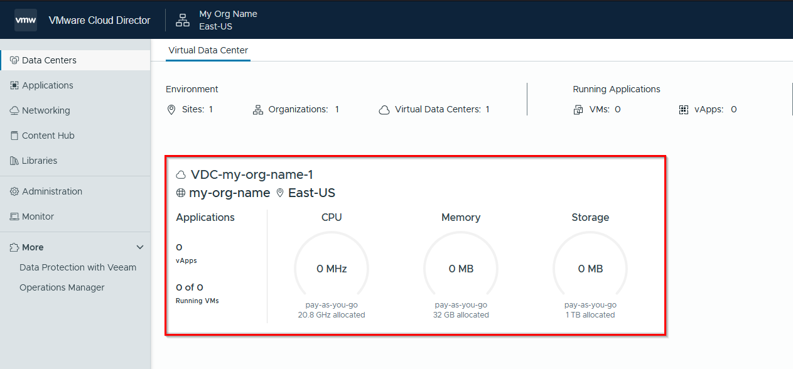Click Virtual Data Centers: 1 text
Viewport: 793px width, 369px height.
442,109
